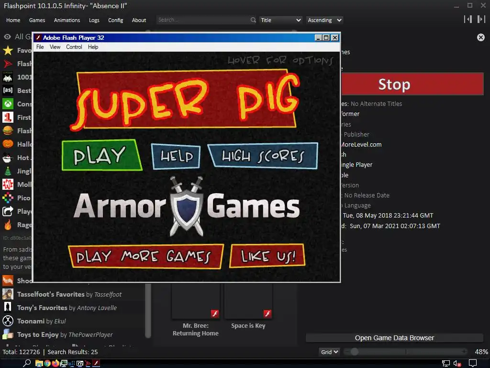Open the Logs tab
Image resolution: width=490 pixels, height=368 pixels.
pos(94,20)
